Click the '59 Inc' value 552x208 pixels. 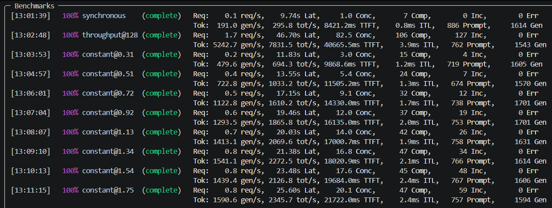pos(472,190)
